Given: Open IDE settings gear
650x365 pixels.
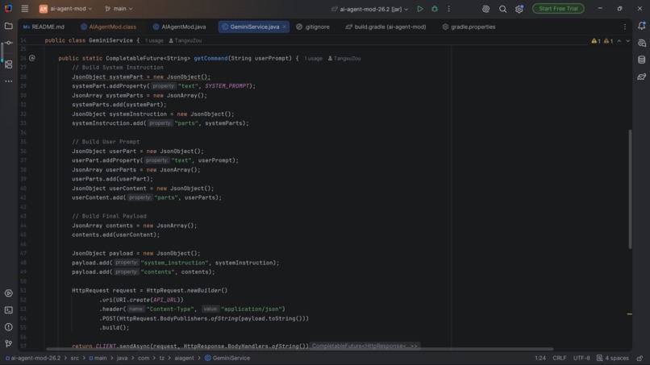Looking at the screenshot, I should coord(519,9).
